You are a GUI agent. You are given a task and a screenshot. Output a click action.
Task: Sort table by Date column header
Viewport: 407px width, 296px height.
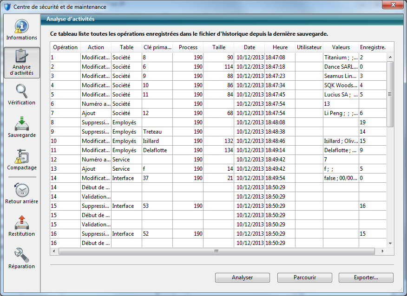point(249,47)
